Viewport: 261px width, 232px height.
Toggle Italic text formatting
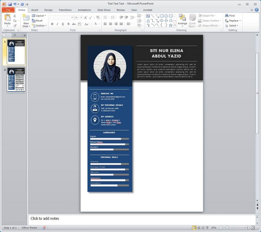(x=57, y=24)
